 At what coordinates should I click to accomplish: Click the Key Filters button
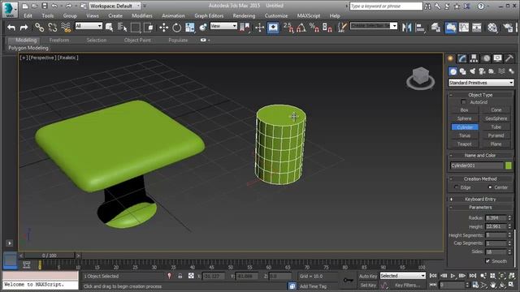407,285
